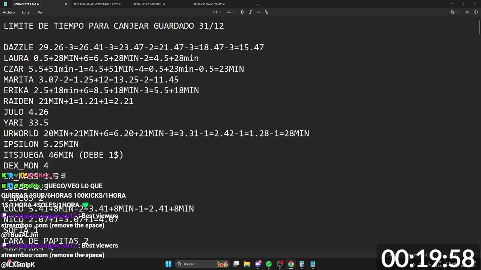The height and width of the screenshot is (270, 481).
Task: Open OBS Studio from the taskbar
Action: point(280,264)
